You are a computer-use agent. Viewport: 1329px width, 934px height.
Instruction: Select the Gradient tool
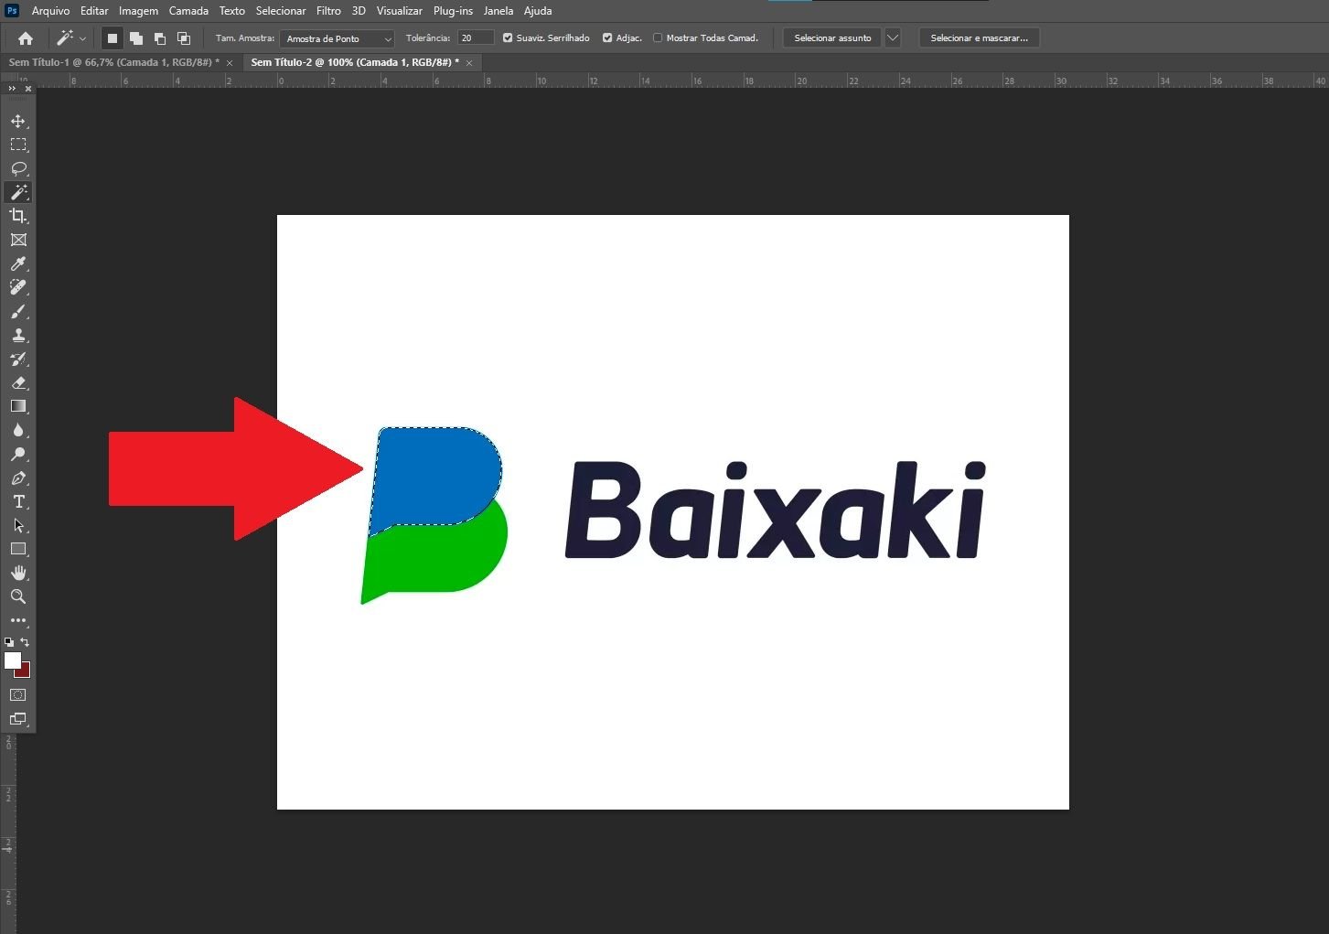pyautogui.click(x=18, y=406)
